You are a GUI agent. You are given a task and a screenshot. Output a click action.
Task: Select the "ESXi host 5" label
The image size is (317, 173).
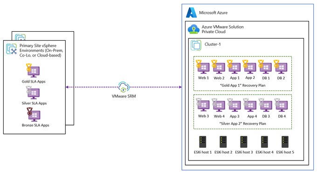pos(285,152)
